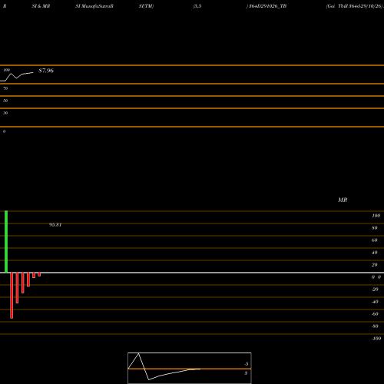Image resolution: width=384 pixels, height=384 pixels.
Task: Click the RSI 70 level label
Action: tap(5, 88)
